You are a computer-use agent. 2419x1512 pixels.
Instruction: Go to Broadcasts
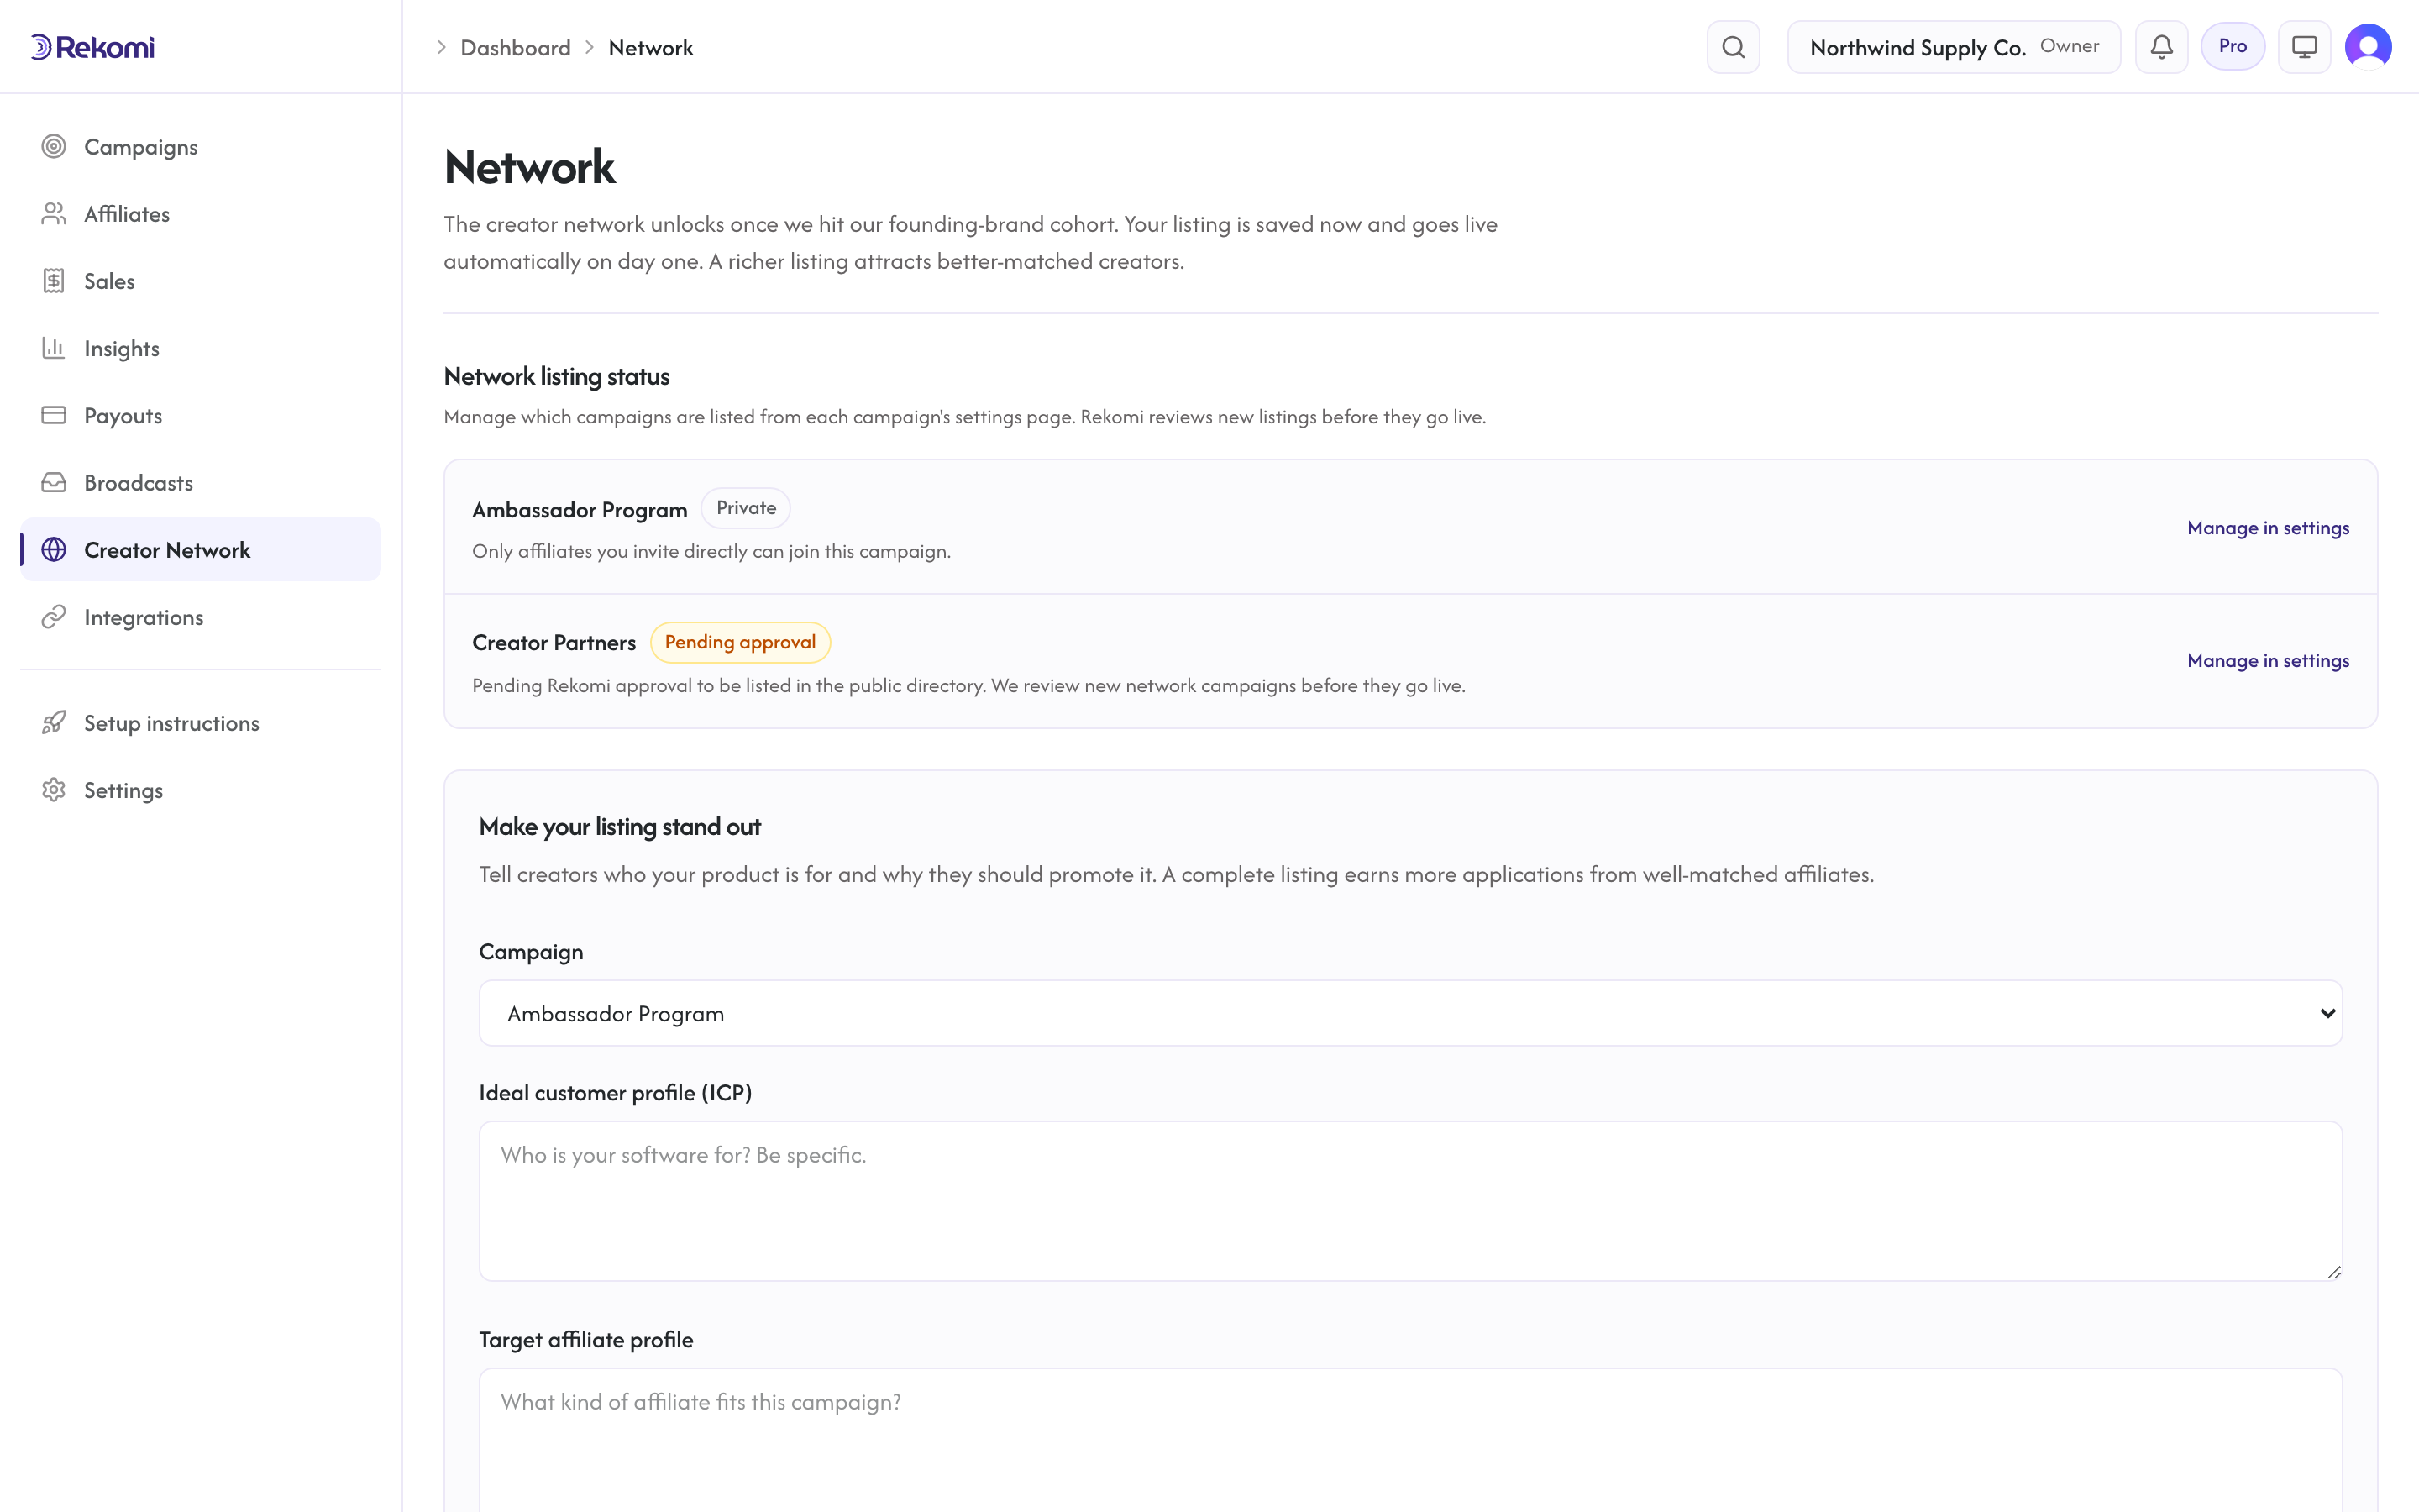tap(201, 483)
